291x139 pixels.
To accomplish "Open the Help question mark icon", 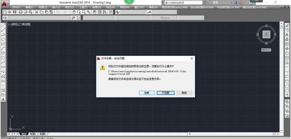I will 111,12.
